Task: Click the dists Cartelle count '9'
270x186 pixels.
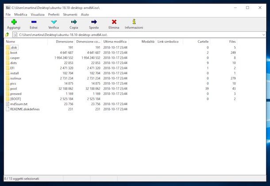Action: click(x=208, y=63)
